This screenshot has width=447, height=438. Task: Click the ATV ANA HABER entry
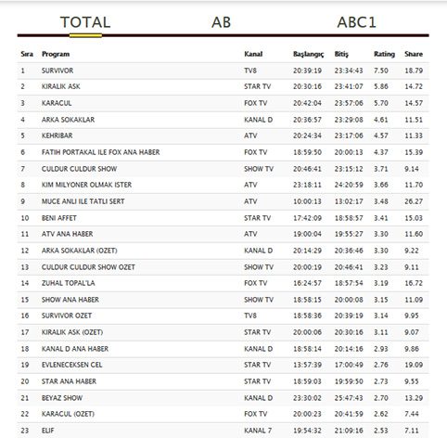[67, 234]
